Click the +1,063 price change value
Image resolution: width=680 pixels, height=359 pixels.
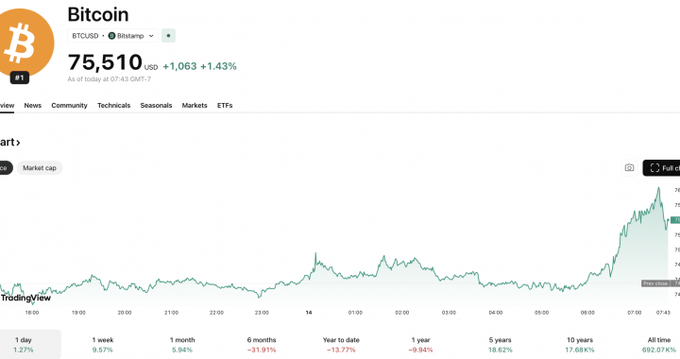click(179, 66)
